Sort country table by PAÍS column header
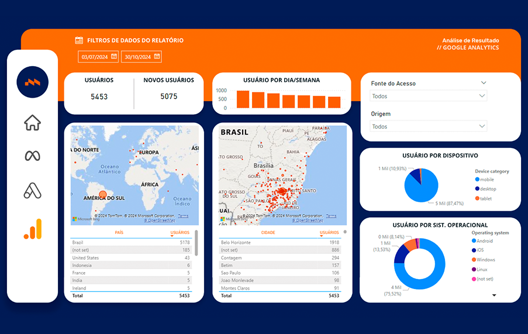528x334 pixels. tap(119, 233)
